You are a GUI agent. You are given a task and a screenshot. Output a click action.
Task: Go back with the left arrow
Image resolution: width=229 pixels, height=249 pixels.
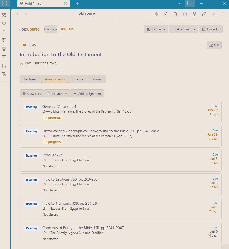tap(18, 14)
